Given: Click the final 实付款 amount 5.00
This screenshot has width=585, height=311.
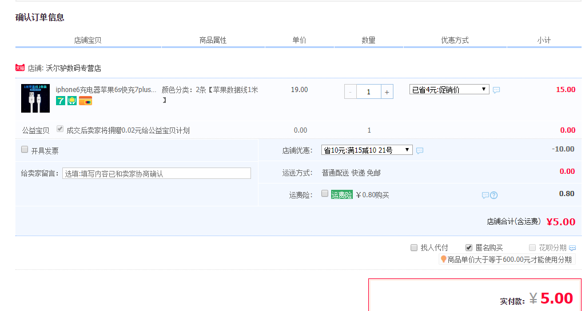Looking at the screenshot, I should tap(556, 298).
